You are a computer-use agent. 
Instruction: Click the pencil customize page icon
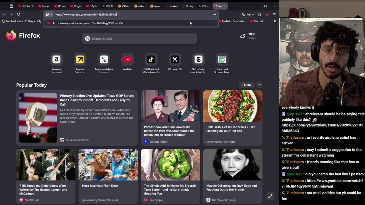(x=270, y=196)
